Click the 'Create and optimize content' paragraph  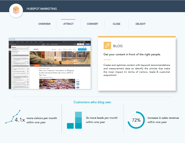point(137,70)
